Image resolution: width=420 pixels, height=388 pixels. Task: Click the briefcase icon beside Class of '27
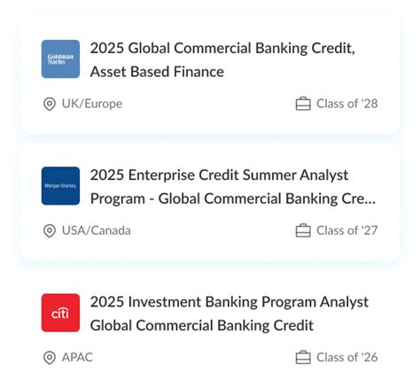coord(303,230)
